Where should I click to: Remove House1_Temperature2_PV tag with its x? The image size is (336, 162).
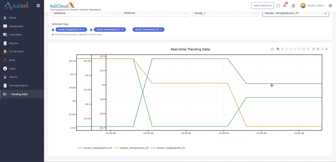pyautogui.click(x=122, y=30)
